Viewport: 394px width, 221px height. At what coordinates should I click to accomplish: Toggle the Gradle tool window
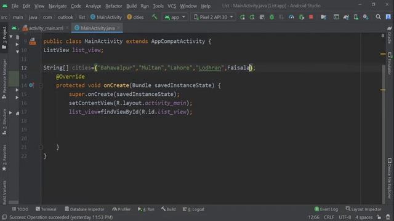pos(390,35)
